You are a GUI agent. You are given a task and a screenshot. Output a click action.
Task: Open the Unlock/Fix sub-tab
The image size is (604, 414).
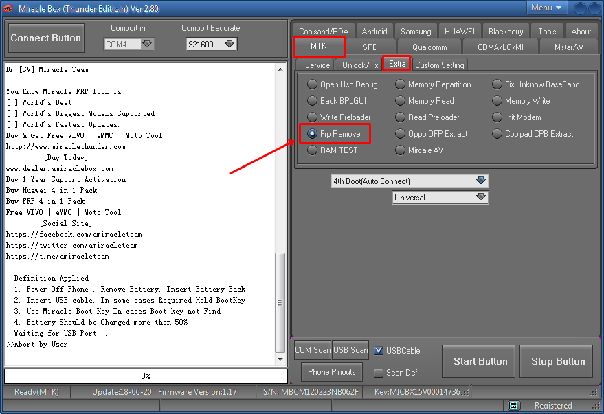click(360, 65)
